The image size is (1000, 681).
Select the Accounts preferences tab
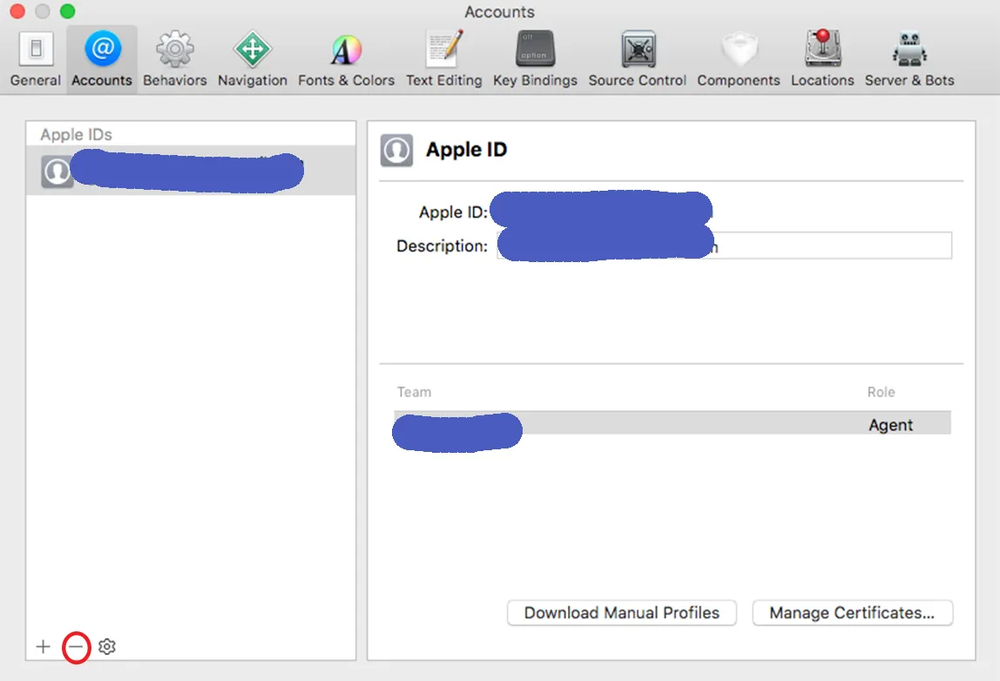[102, 59]
